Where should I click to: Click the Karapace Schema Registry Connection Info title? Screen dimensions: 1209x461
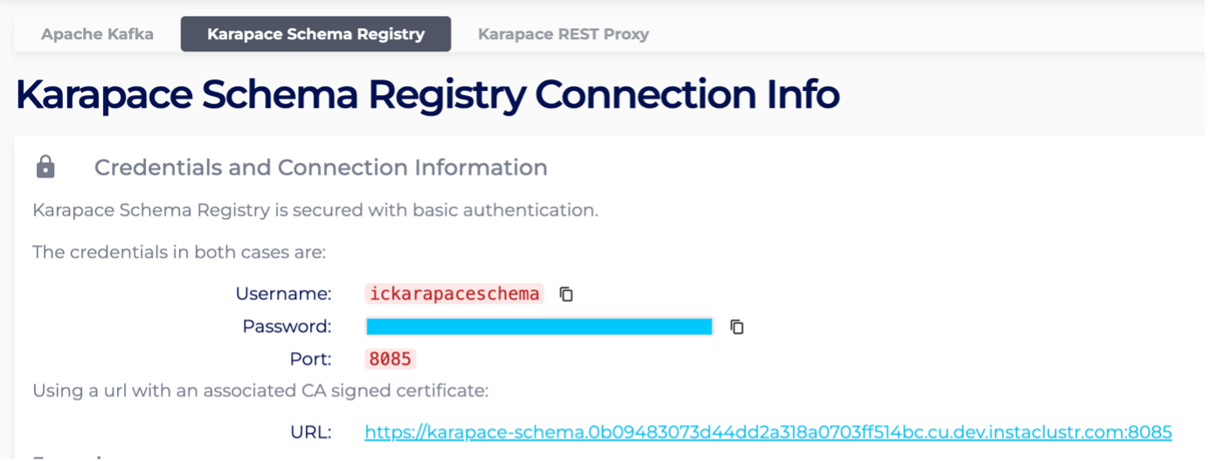coord(427,94)
